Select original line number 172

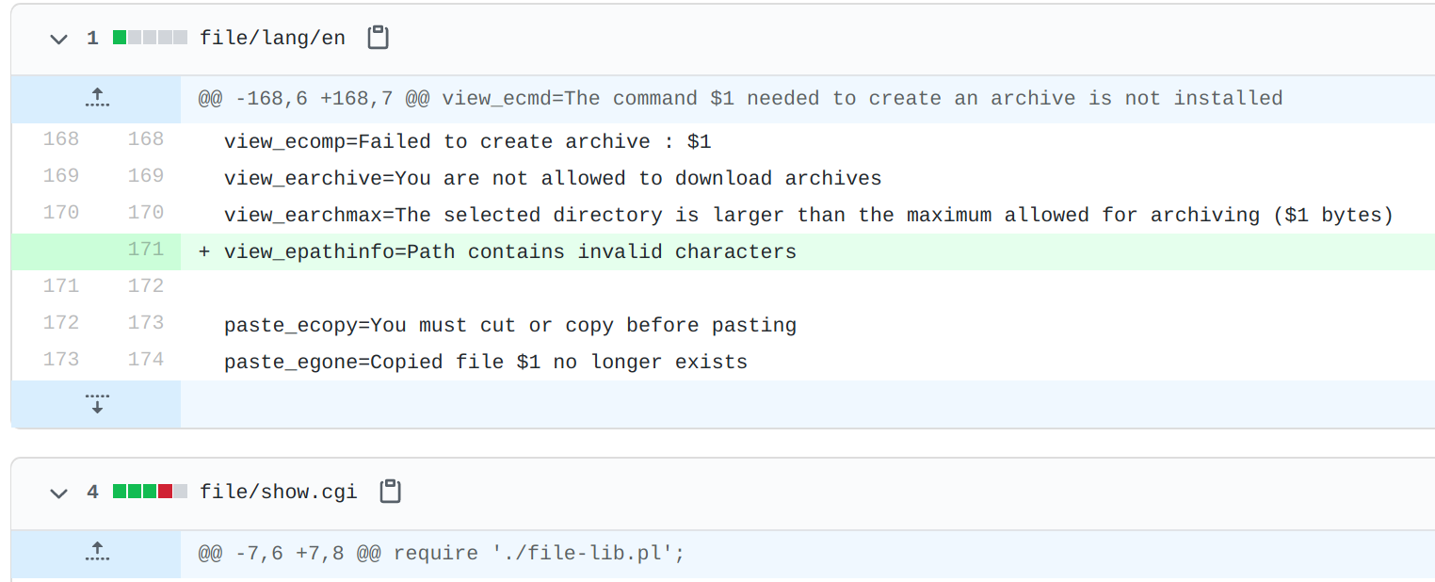[61, 323]
